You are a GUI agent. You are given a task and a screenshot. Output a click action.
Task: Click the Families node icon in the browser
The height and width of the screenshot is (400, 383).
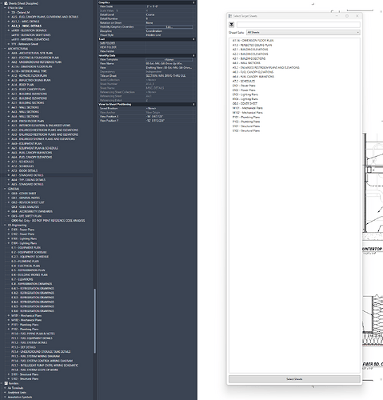[x=6, y=383]
